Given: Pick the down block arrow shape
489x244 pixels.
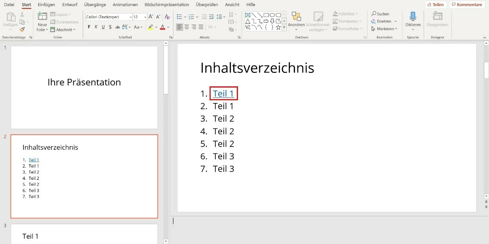Looking at the screenshot, I should coord(272,21).
